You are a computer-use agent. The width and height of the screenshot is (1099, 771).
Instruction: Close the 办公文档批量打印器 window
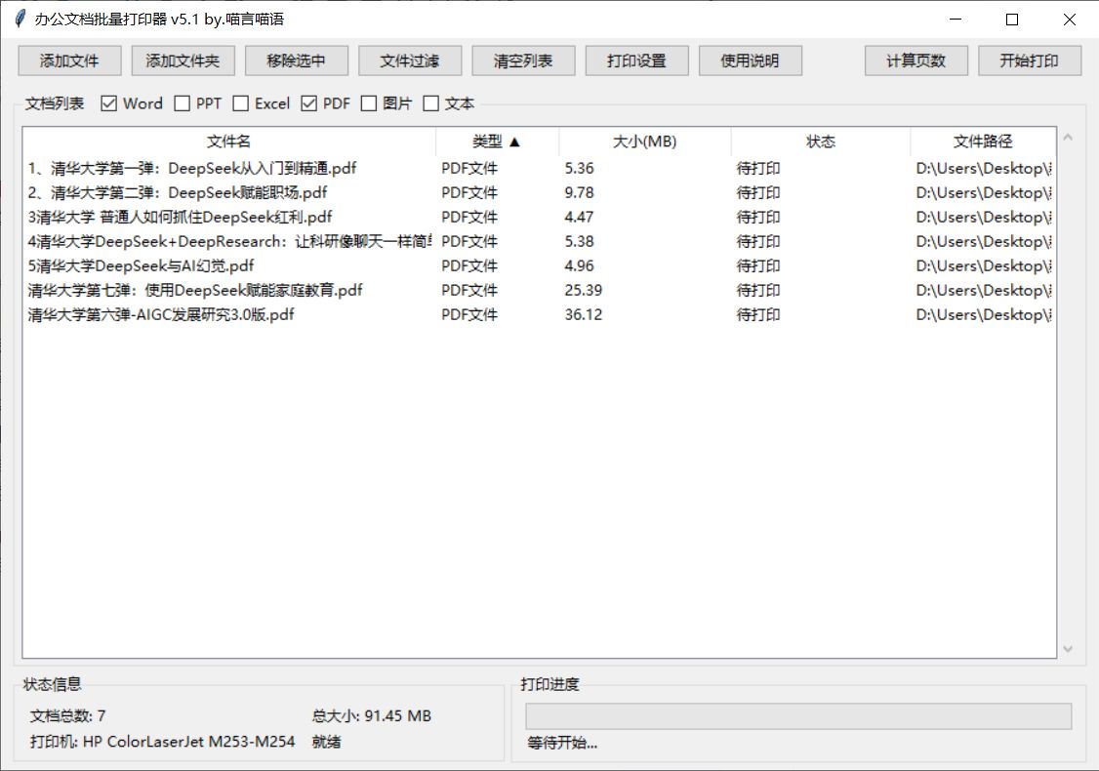pyautogui.click(x=1069, y=20)
